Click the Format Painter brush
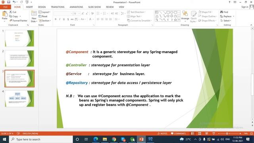The image size is (254, 143). pos(18,21)
